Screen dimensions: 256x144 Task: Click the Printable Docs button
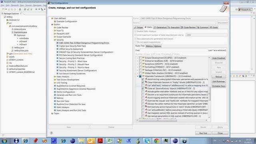219,86
